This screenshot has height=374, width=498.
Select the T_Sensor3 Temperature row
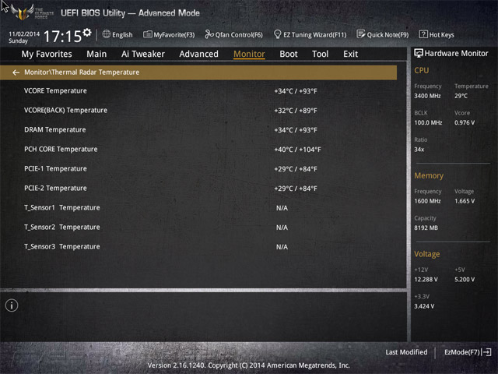(x=198, y=247)
